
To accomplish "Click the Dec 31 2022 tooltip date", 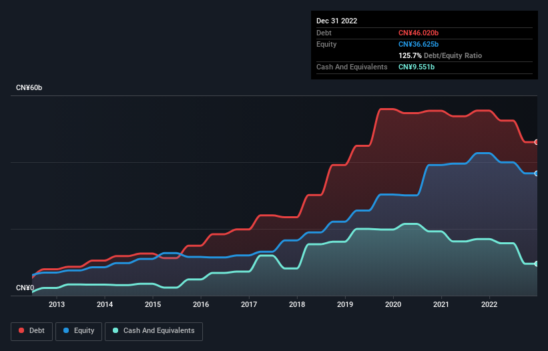I will coord(336,21).
